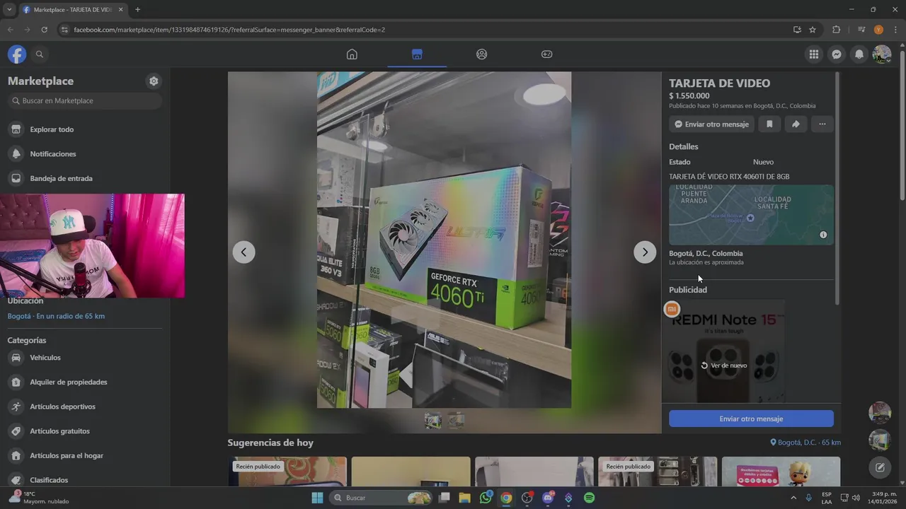Open the Gaming controller icon
This screenshot has width=906, height=509.
coord(547,54)
